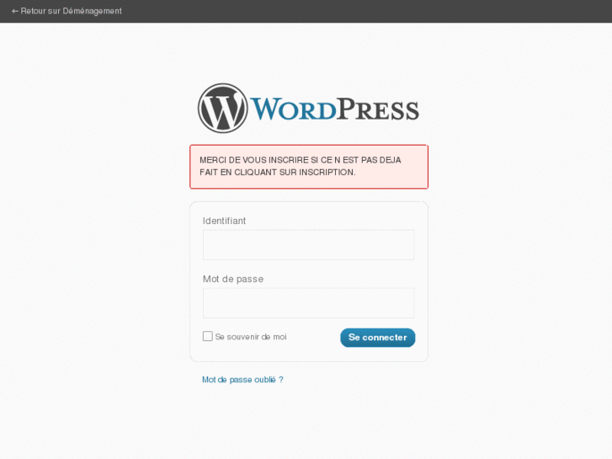Open the 'Retour sur Déménagement' link
612x459 pixels.
[67, 11]
